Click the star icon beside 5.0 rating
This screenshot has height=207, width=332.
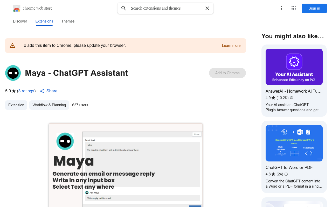(14, 91)
